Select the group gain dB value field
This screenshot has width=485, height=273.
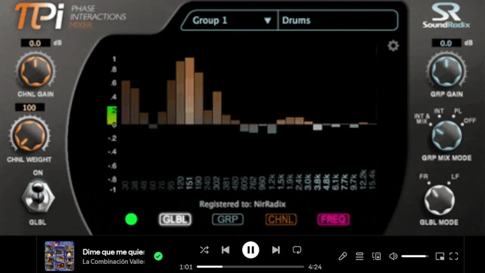tap(446, 43)
